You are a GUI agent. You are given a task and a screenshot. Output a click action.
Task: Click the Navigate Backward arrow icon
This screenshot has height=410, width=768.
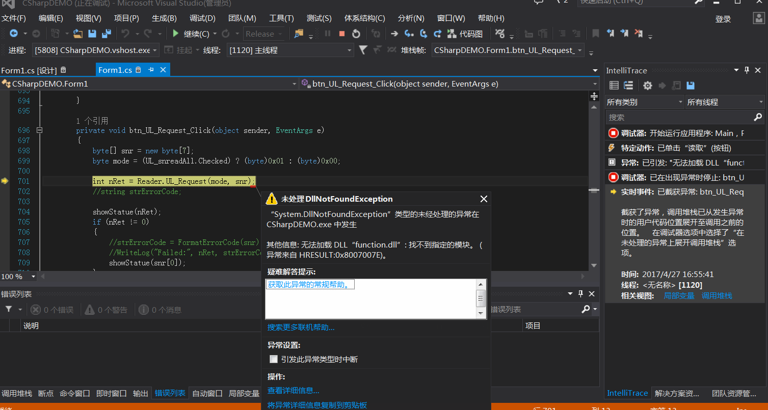[x=13, y=34]
